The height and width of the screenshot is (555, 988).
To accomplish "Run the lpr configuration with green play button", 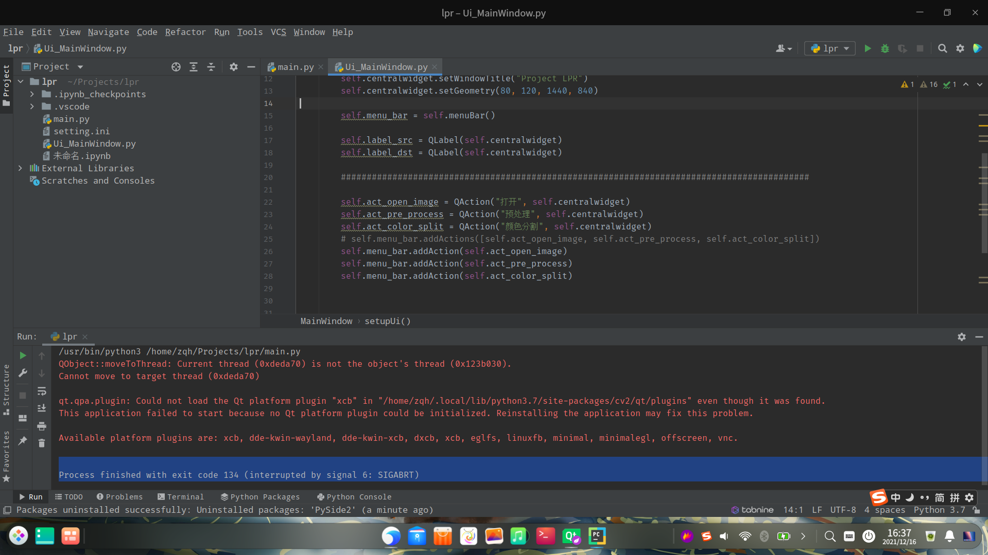I will [868, 48].
